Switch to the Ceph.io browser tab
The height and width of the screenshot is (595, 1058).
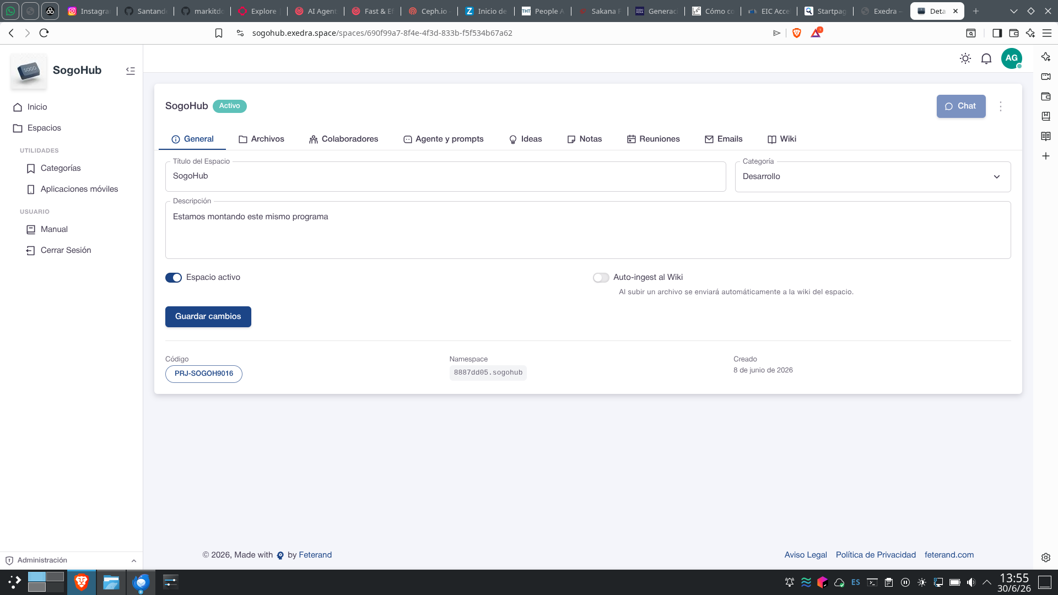pyautogui.click(x=430, y=11)
